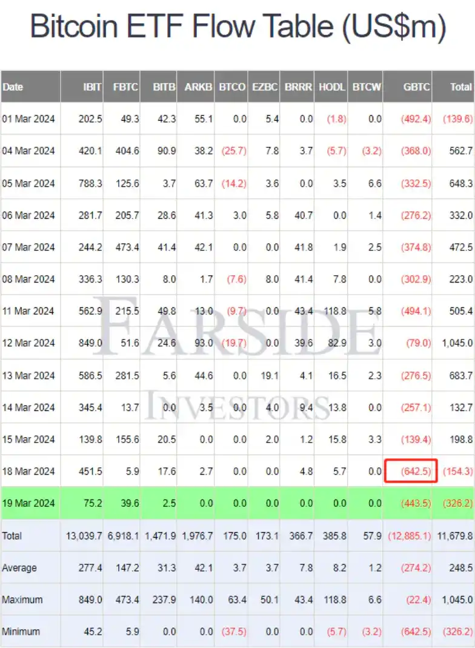Image resolution: width=475 pixels, height=648 pixels.
Task: Select IBIT total value 13,039.7
Action: (83, 536)
